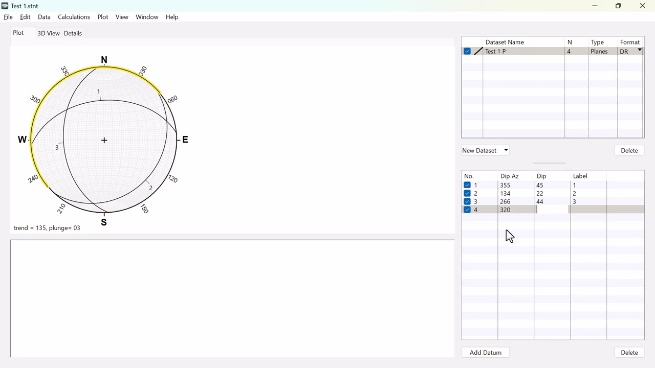Select Dip Az value 355 in row 1
This screenshot has width=655, height=368.
pos(506,186)
